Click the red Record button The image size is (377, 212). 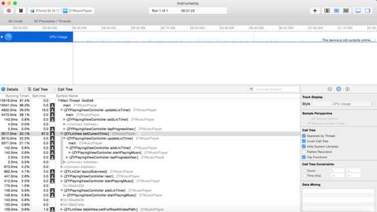click(x=9, y=10)
